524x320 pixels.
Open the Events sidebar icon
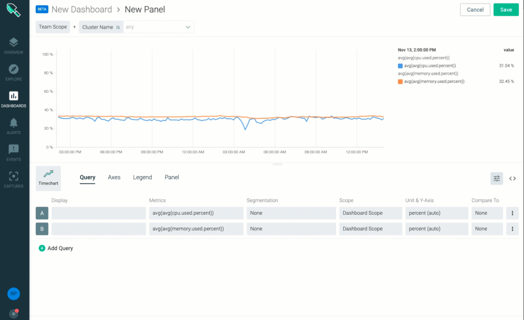click(13, 152)
